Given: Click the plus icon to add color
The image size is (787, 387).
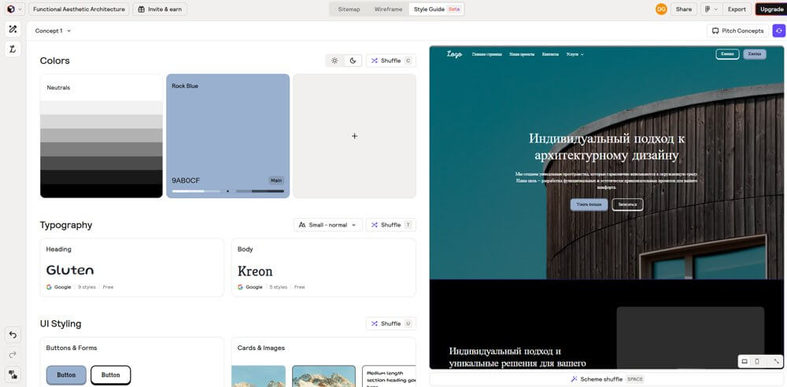Looking at the screenshot, I should point(354,136).
